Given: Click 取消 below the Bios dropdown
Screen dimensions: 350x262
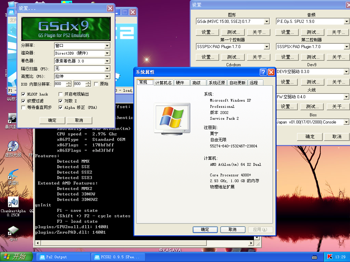Looking at the screenshot, I should click(x=337, y=136).
